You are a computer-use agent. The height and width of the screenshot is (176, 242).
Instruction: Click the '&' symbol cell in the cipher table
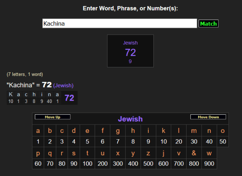click(194, 153)
